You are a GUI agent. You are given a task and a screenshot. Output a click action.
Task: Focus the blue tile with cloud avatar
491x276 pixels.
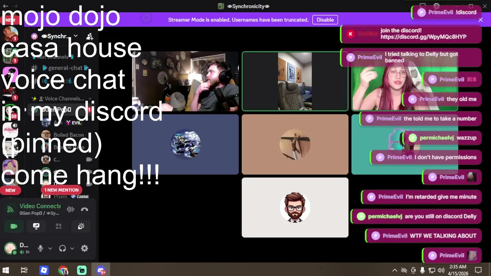185,145
